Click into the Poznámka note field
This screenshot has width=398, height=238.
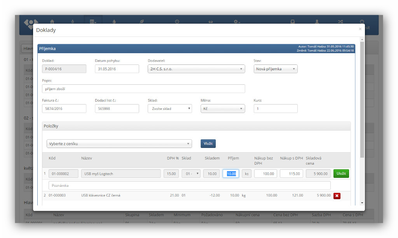point(189,186)
